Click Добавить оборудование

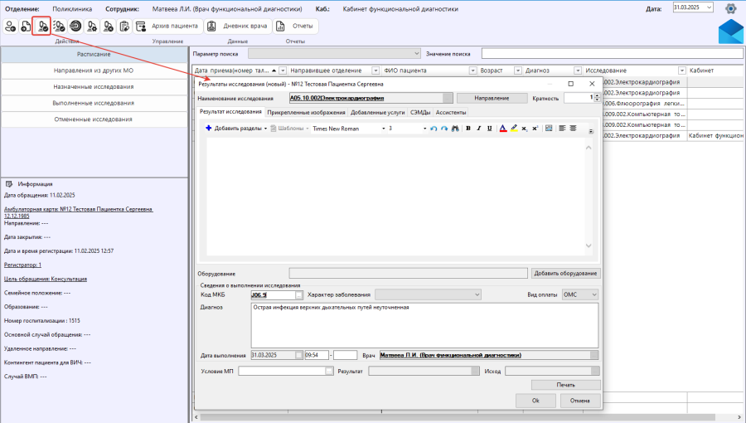pyautogui.click(x=565, y=273)
